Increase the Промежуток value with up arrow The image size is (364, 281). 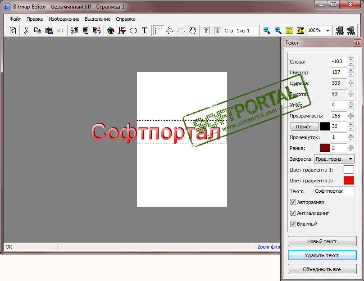tap(351, 135)
